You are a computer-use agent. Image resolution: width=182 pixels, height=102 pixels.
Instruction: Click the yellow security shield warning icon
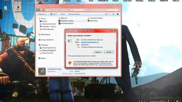70,63
